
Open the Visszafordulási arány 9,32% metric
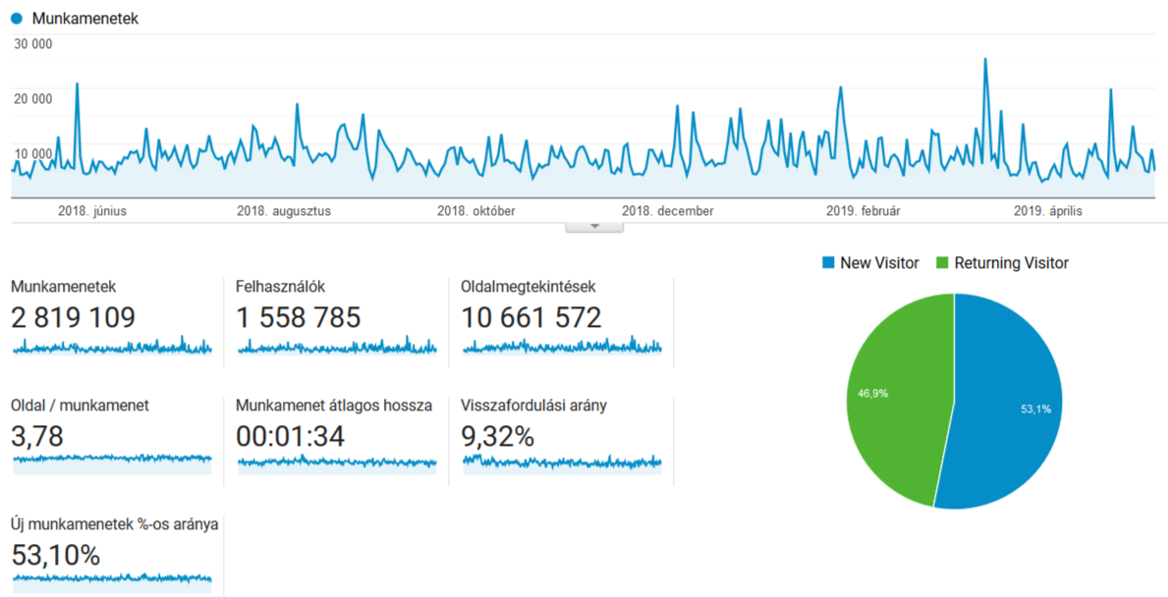[x=498, y=436]
